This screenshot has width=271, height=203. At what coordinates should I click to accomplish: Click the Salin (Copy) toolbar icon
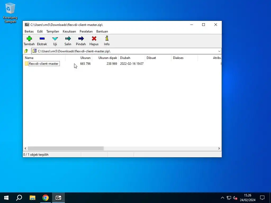coord(68,39)
